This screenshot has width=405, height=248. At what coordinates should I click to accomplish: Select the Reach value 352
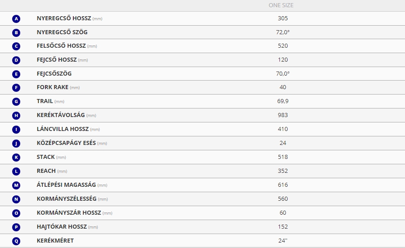pos(283,171)
